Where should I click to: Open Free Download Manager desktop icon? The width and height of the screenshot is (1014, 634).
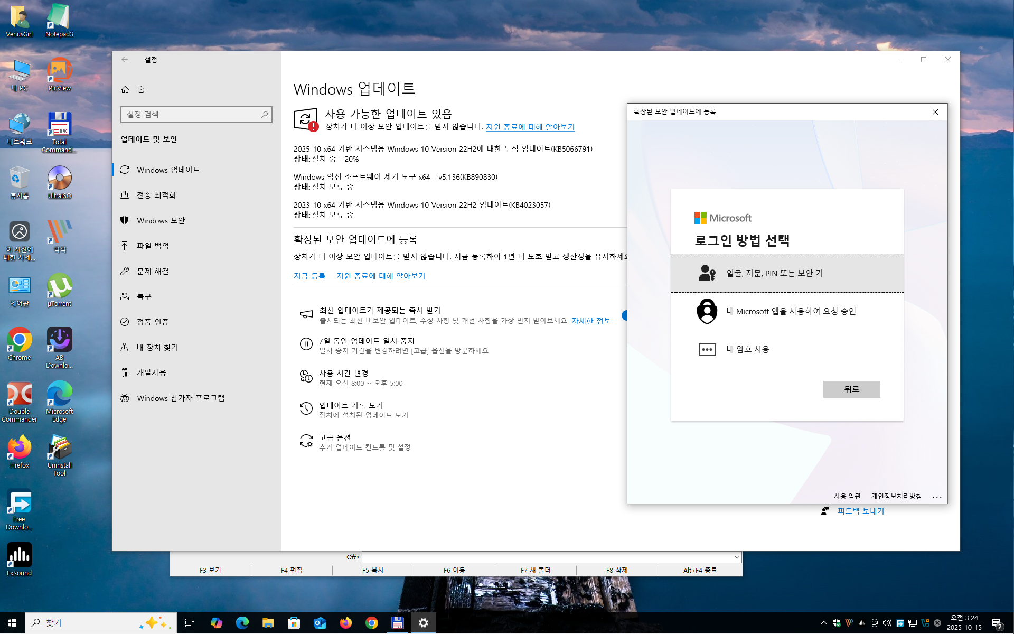20,509
